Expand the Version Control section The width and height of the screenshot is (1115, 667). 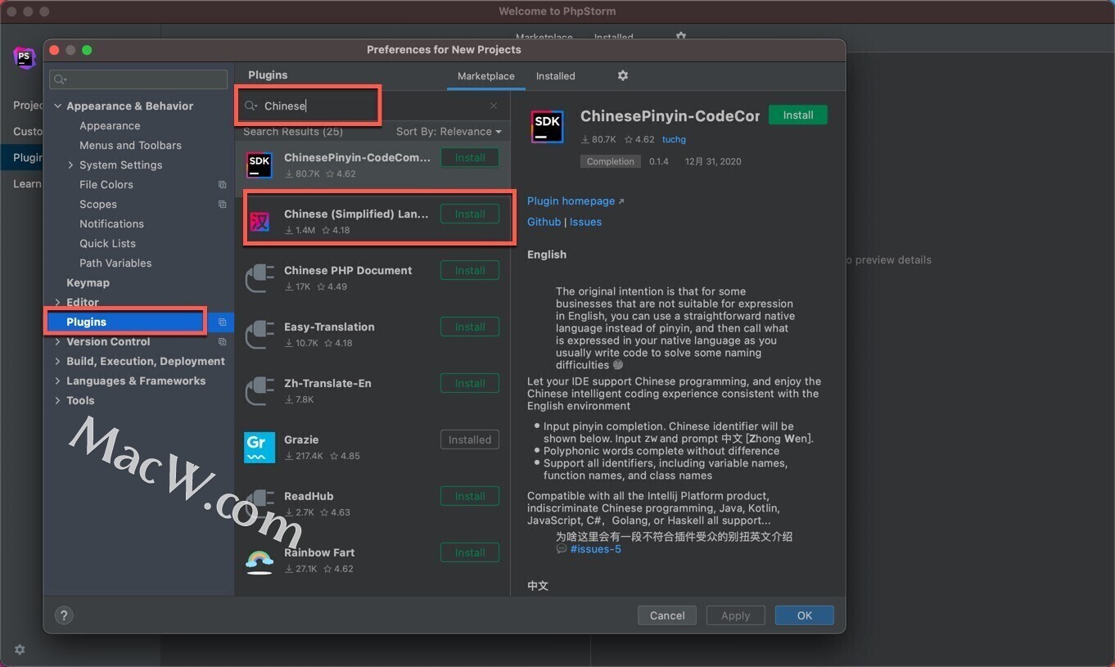57,342
